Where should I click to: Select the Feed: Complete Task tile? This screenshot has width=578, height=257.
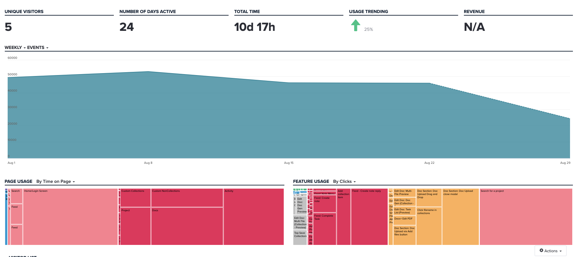pos(325,229)
